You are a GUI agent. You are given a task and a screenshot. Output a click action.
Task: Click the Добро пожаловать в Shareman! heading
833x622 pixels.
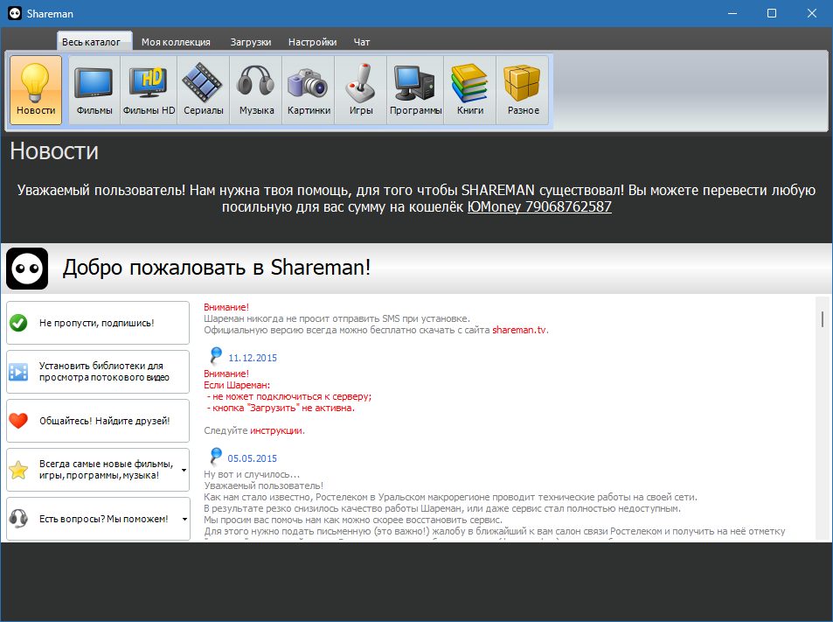tap(217, 268)
